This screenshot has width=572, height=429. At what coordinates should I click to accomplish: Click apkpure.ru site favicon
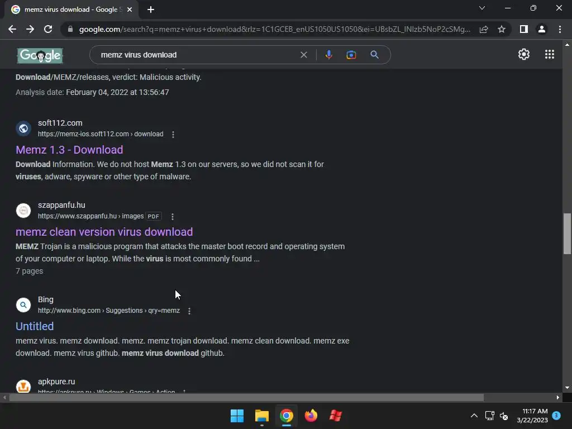coord(23,387)
